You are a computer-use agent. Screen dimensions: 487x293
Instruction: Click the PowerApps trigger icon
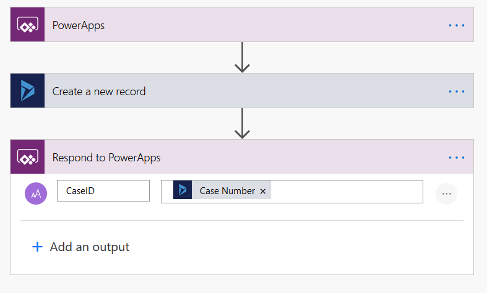pyautogui.click(x=28, y=25)
